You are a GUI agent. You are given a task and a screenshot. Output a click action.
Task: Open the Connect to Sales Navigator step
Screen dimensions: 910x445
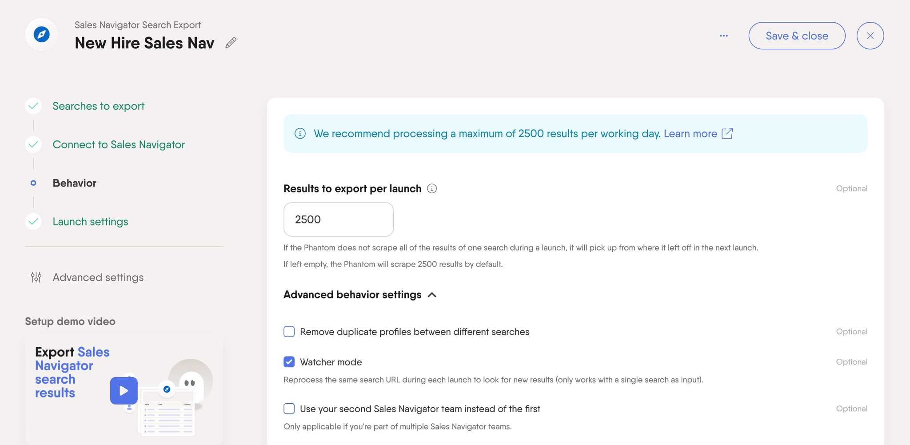(x=119, y=144)
